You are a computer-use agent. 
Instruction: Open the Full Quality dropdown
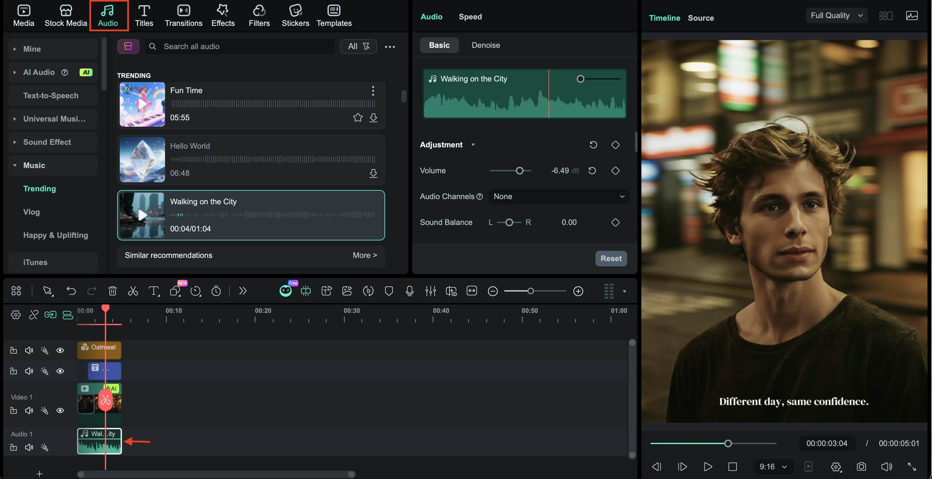(836, 16)
